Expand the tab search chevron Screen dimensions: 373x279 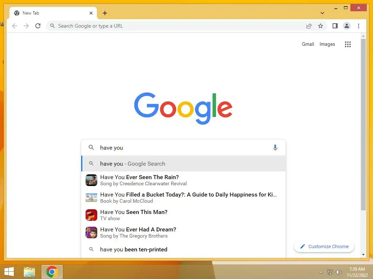tap(322, 13)
